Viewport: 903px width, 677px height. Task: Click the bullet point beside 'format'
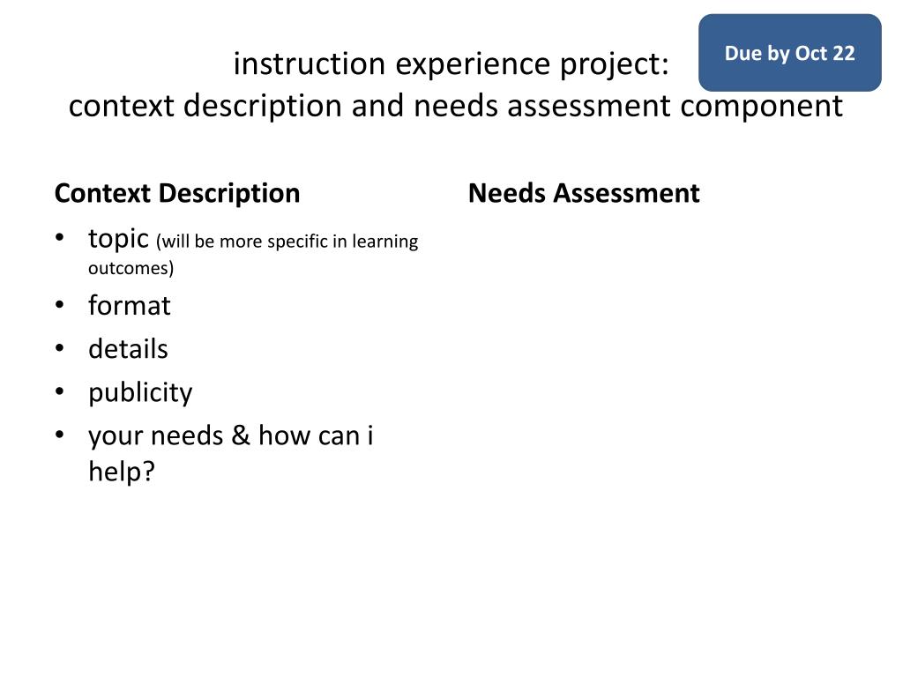tap(60, 304)
